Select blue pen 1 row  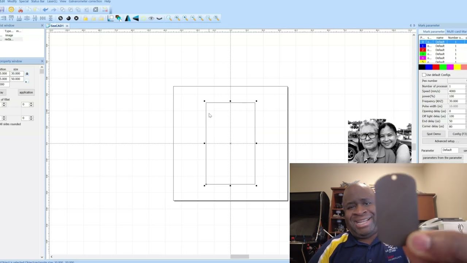pos(443,46)
